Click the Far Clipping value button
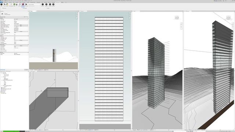The width and height of the screenshot is (235, 132). (21, 40)
